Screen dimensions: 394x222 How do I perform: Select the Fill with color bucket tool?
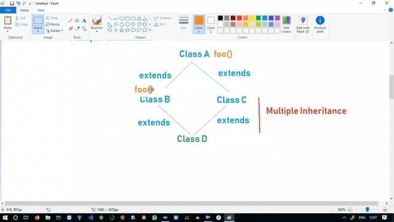pyautogui.click(x=78, y=20)
